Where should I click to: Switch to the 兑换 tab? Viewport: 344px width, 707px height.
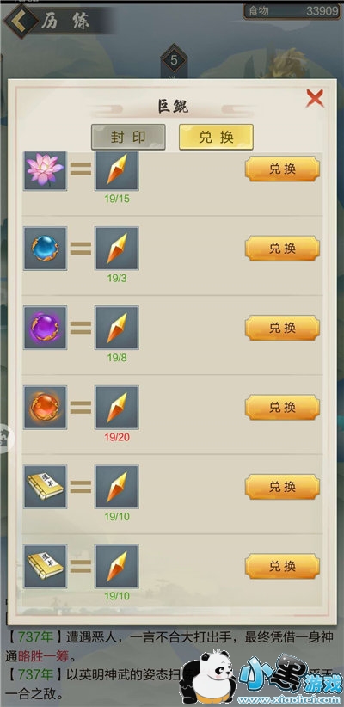216,137
